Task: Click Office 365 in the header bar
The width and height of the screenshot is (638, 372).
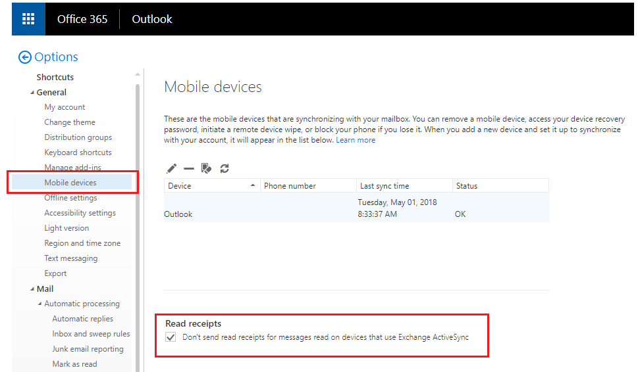Action: click(82, 19)
